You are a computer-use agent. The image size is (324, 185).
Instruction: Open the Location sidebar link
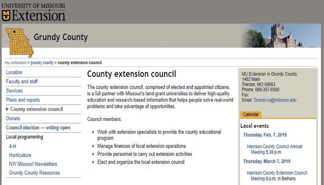(14, 72)
